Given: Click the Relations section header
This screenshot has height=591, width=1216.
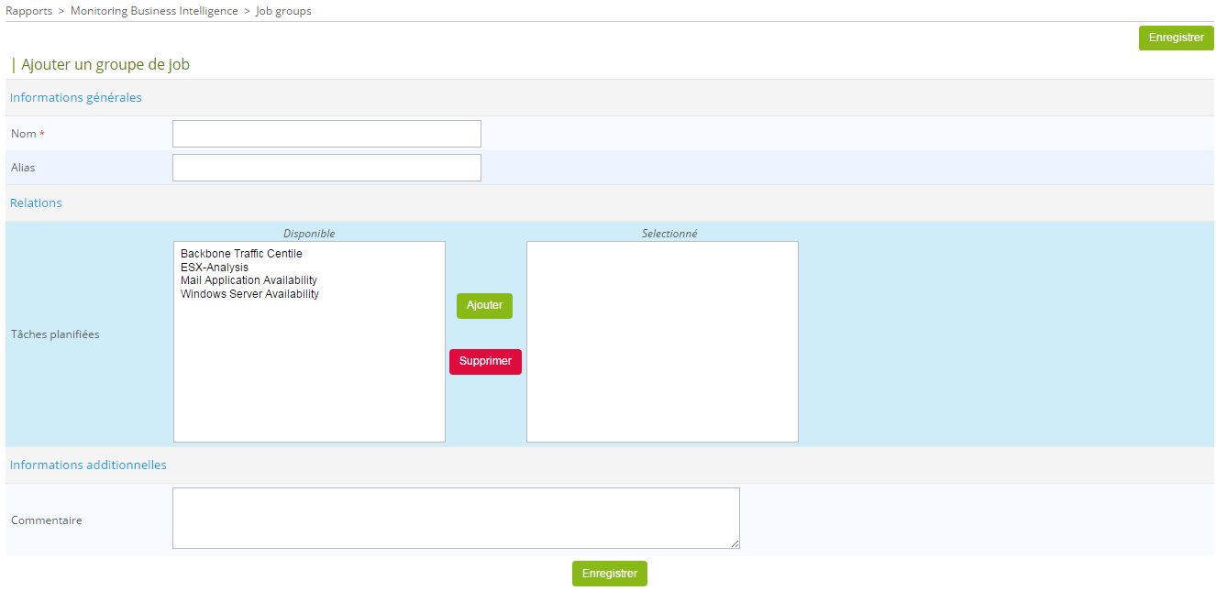Looking at the screenshot, I should [36, 203].
